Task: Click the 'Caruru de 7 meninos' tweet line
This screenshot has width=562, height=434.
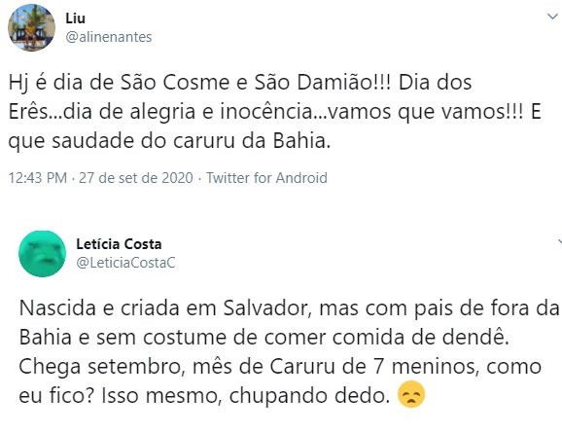Action: coord(280,367)
